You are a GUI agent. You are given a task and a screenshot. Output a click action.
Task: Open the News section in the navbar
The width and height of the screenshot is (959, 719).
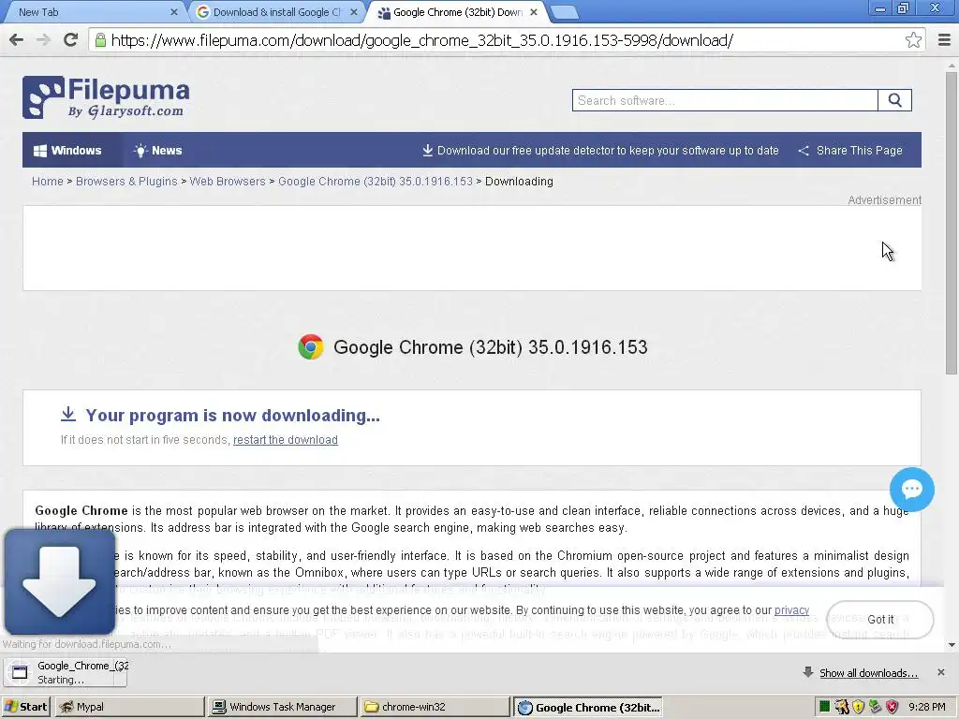[157, 151]
